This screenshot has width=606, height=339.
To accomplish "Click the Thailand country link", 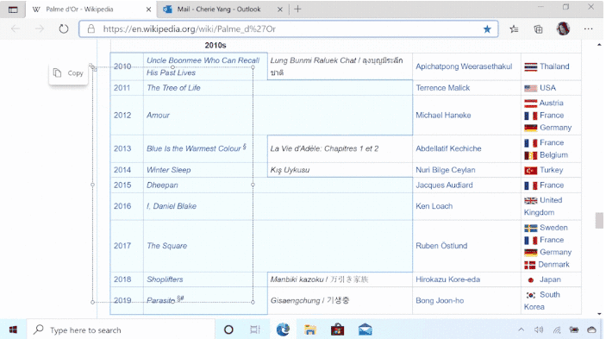I will [x=554, y=66].
